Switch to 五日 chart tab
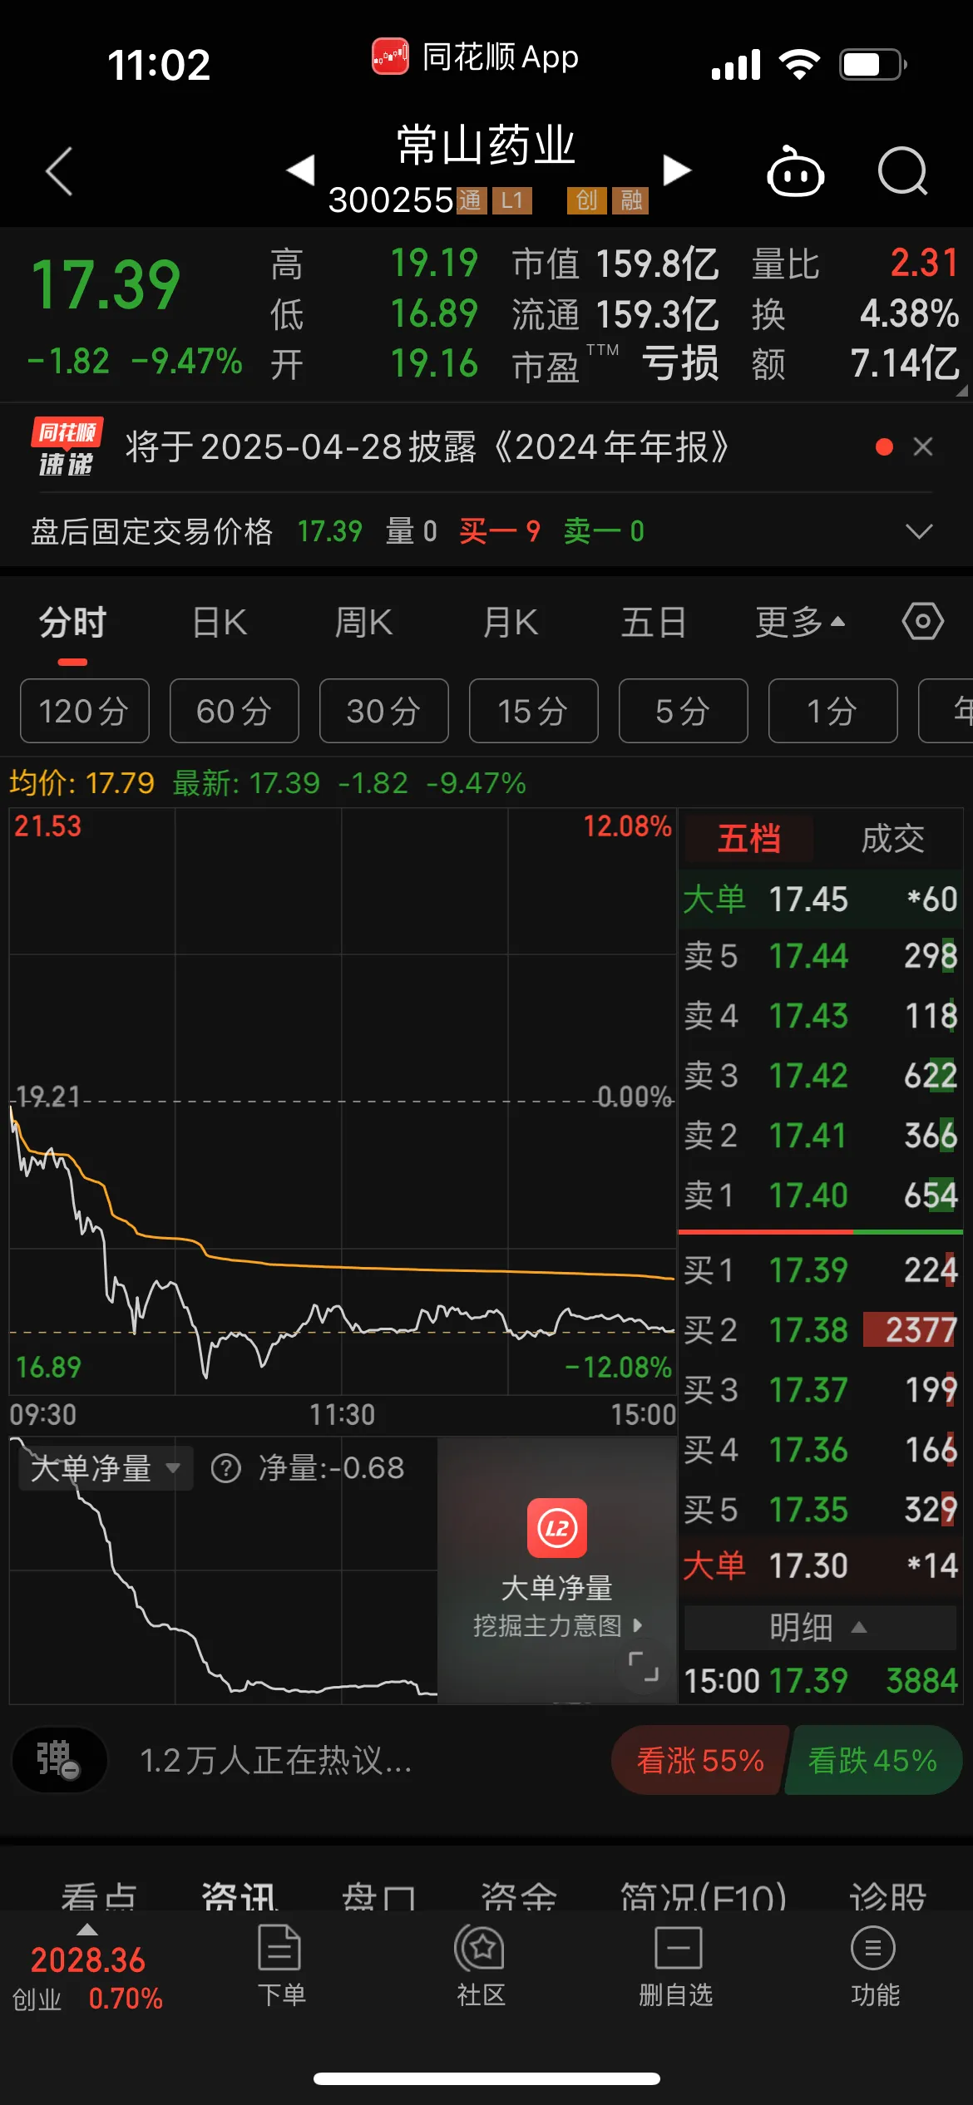 [x=654, y=623]
